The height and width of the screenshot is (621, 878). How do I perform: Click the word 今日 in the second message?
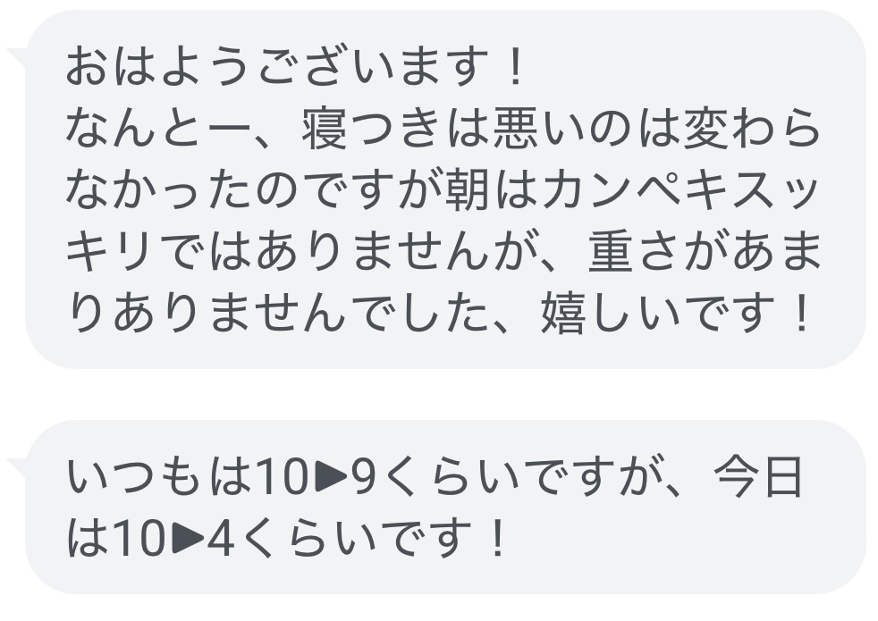coord(759,478)
